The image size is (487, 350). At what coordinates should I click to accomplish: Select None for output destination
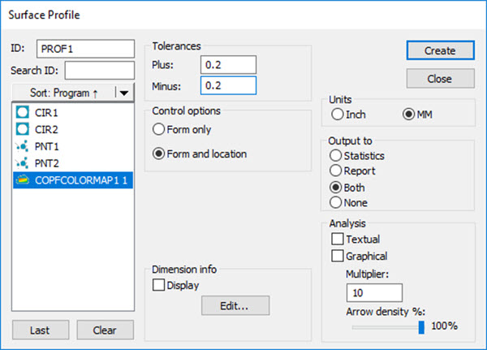pos(335,202)
